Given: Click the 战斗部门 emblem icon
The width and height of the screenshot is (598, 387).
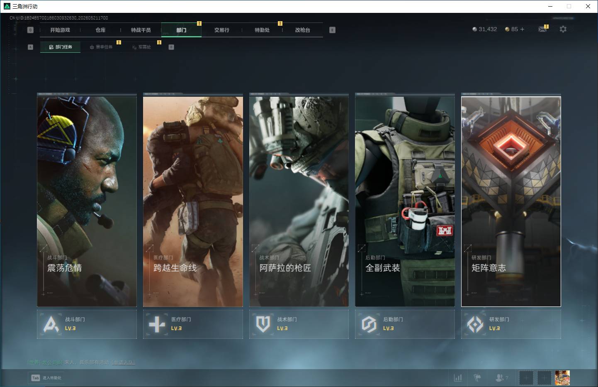Looking at the screenshot, I should tap(51, 324).
